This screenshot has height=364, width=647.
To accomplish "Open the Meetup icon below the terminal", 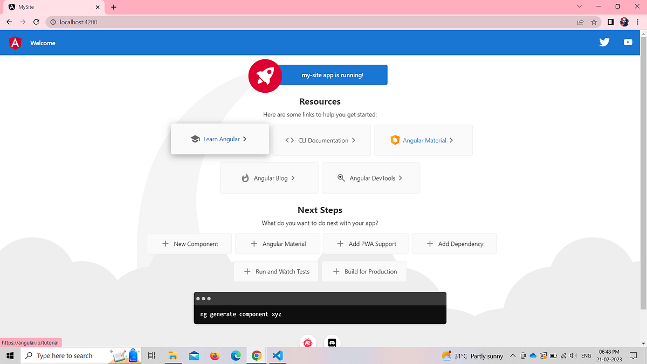I will 308,342.
